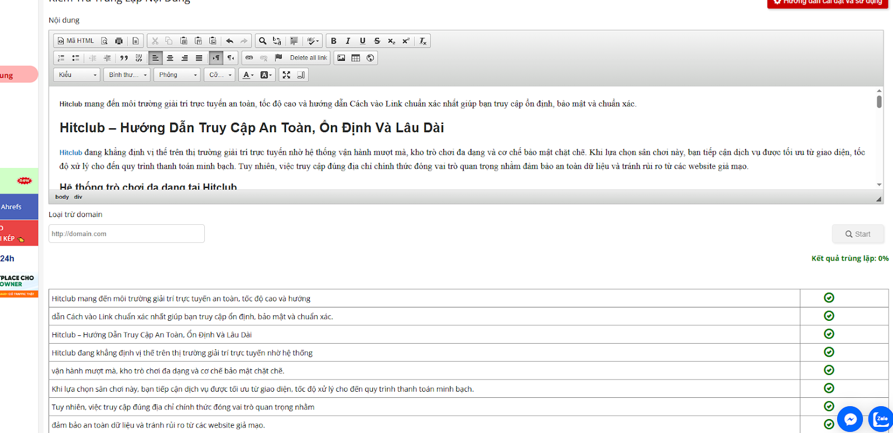Click the Bold formatting icon
893x433 pixels.
[x=334, y=41]
